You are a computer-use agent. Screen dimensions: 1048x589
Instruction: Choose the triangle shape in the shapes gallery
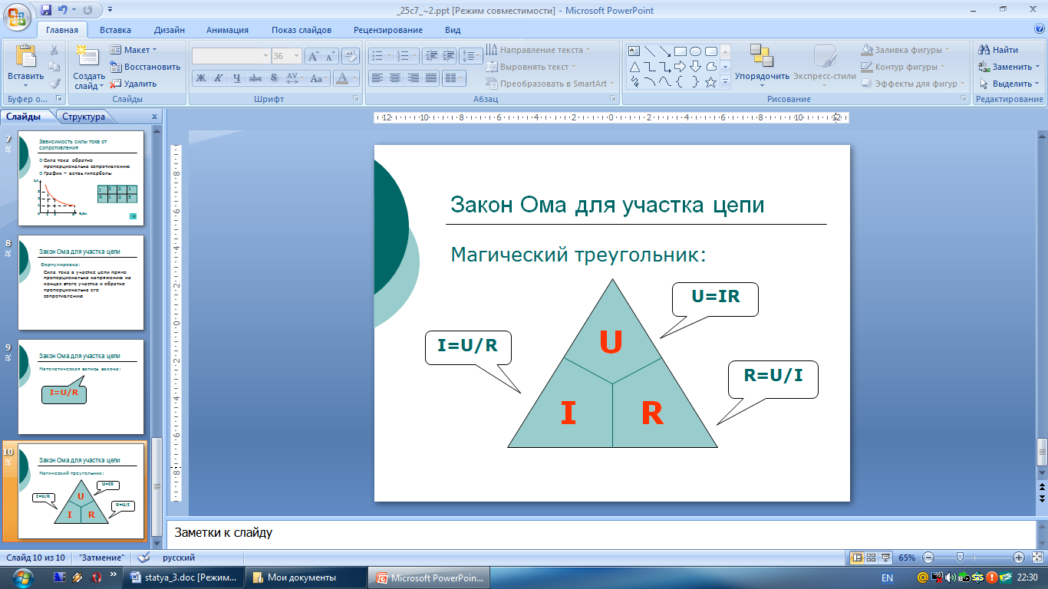coord(634,67)
